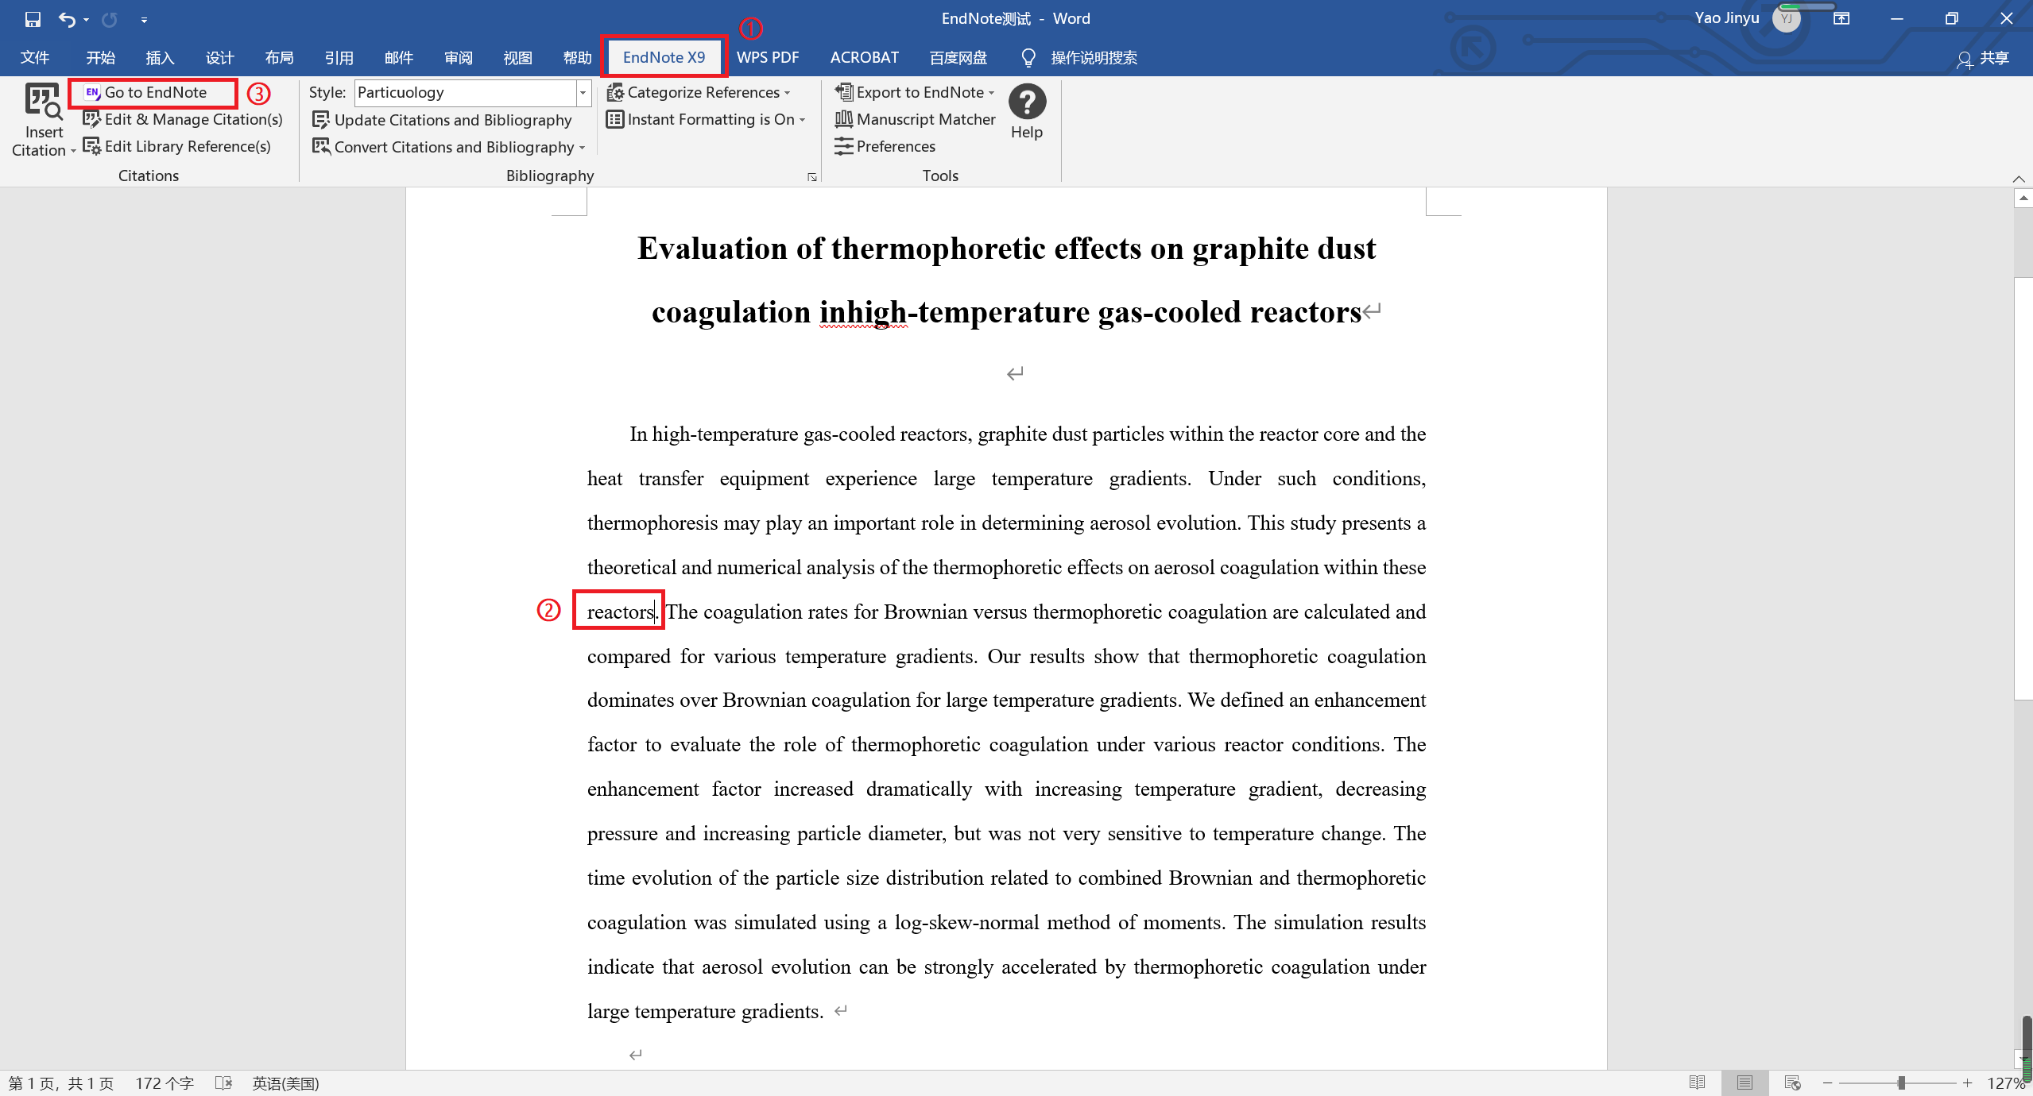Open the Undo history dropdown arrow

tap(86, 20)
